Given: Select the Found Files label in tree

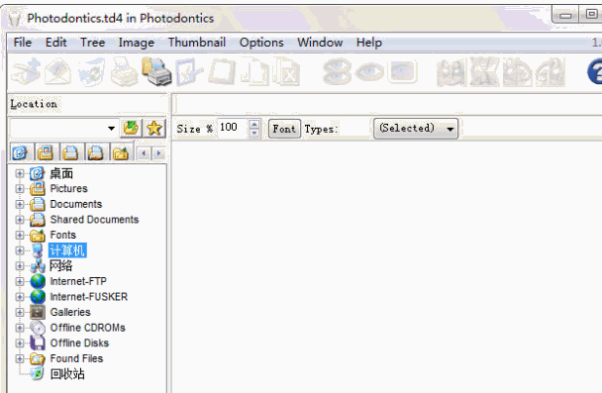Looking at the screenshot, I should [76, 358].
